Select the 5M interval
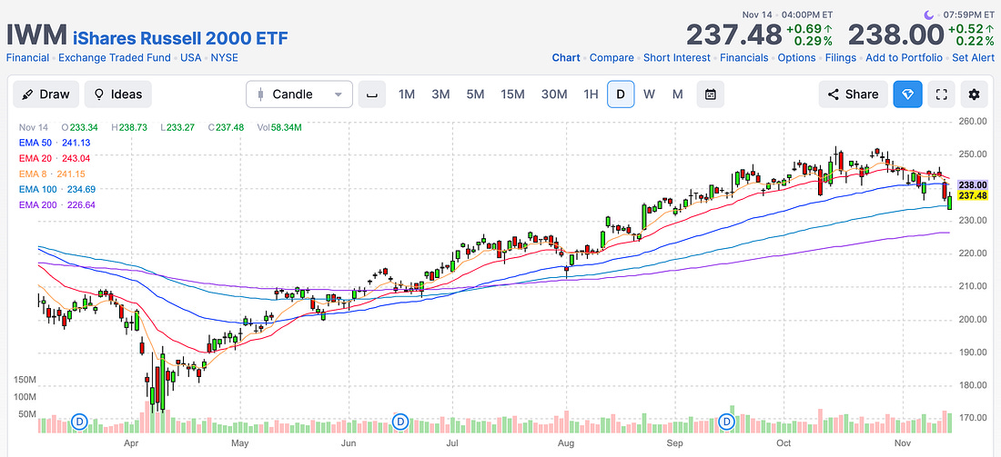This screenshot has width=1001, height=457. click(x=475, y=94)
